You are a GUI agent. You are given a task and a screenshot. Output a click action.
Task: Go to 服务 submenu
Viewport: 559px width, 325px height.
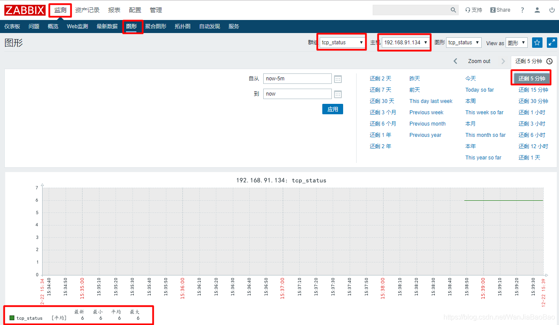click(234, 27)
